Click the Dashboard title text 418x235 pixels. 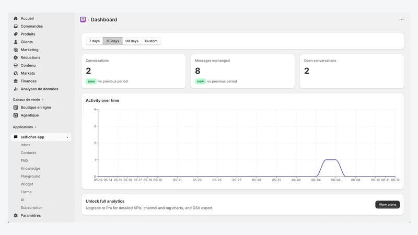103,19
